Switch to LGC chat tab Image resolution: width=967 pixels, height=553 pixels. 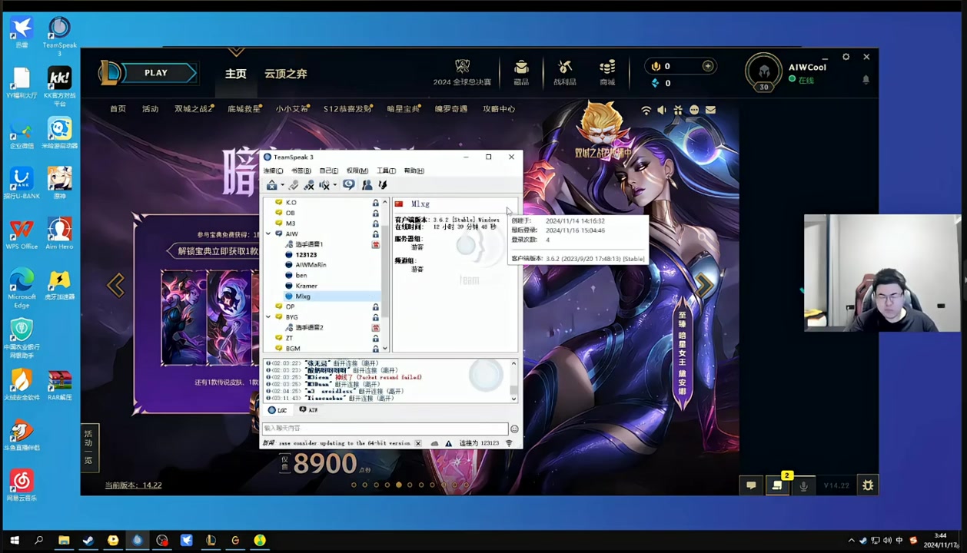[277, 410]
